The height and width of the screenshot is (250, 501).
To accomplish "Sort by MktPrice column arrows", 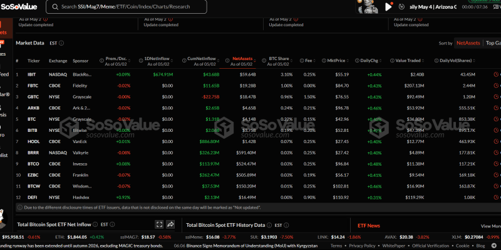I will (x=348, y=60).
